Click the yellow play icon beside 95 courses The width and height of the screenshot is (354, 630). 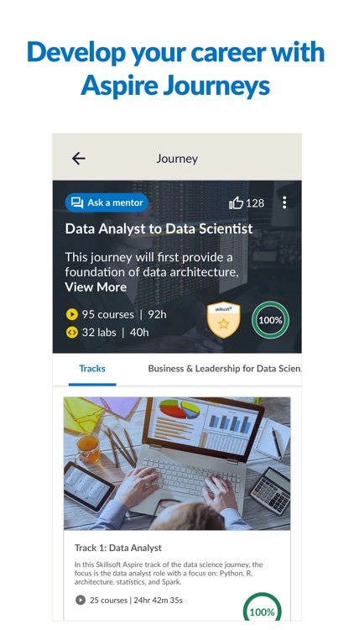[72, 314]
